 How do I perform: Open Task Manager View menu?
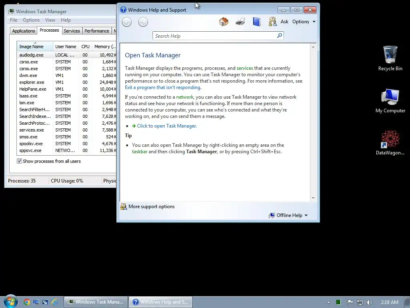pyautogui.click(x=50, y=20)
